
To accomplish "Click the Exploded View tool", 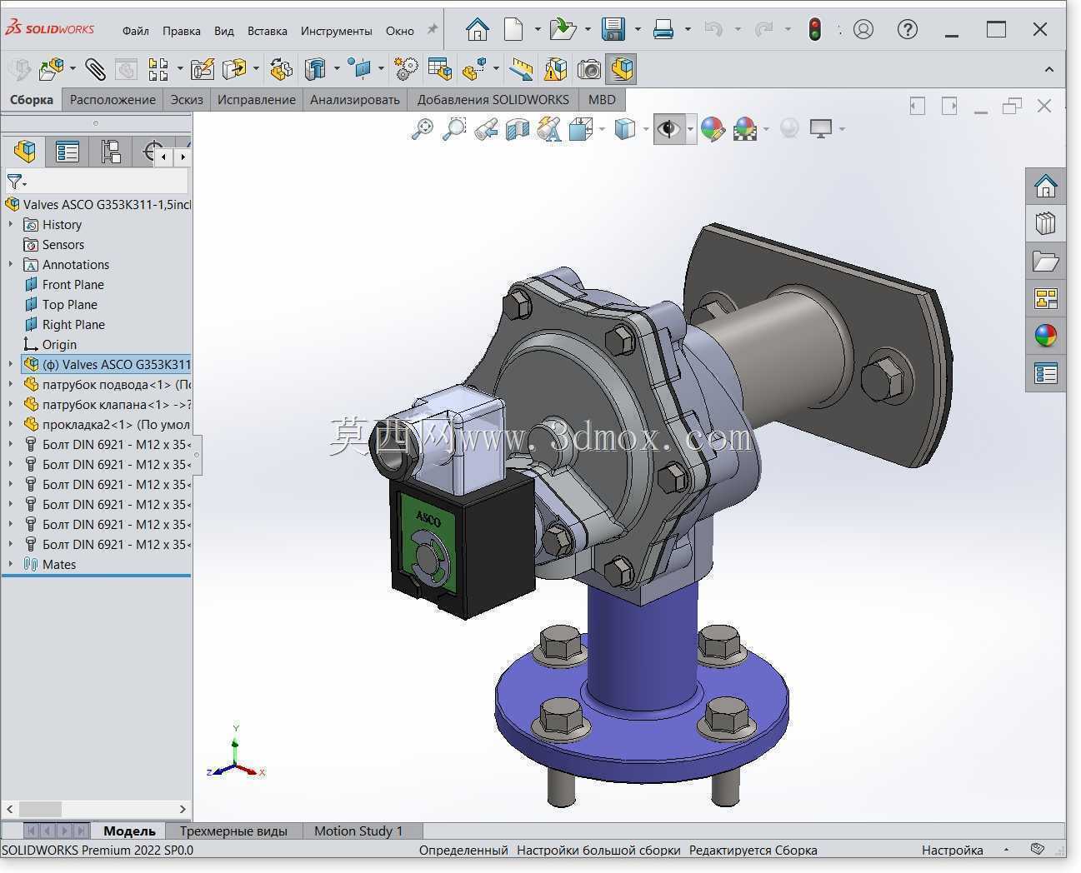I will (475, 69).
